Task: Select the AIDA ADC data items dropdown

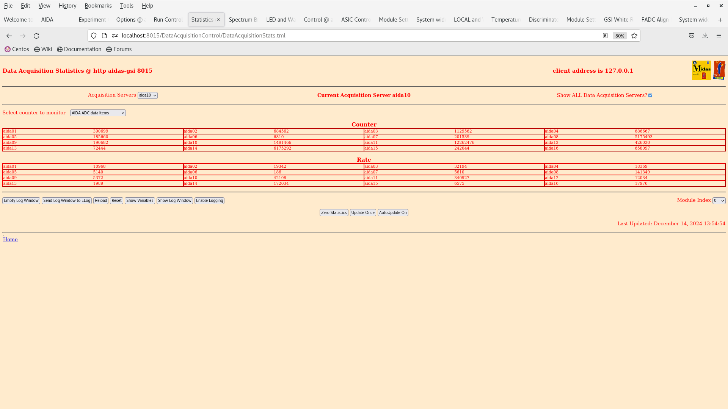Action: point(97,112)
